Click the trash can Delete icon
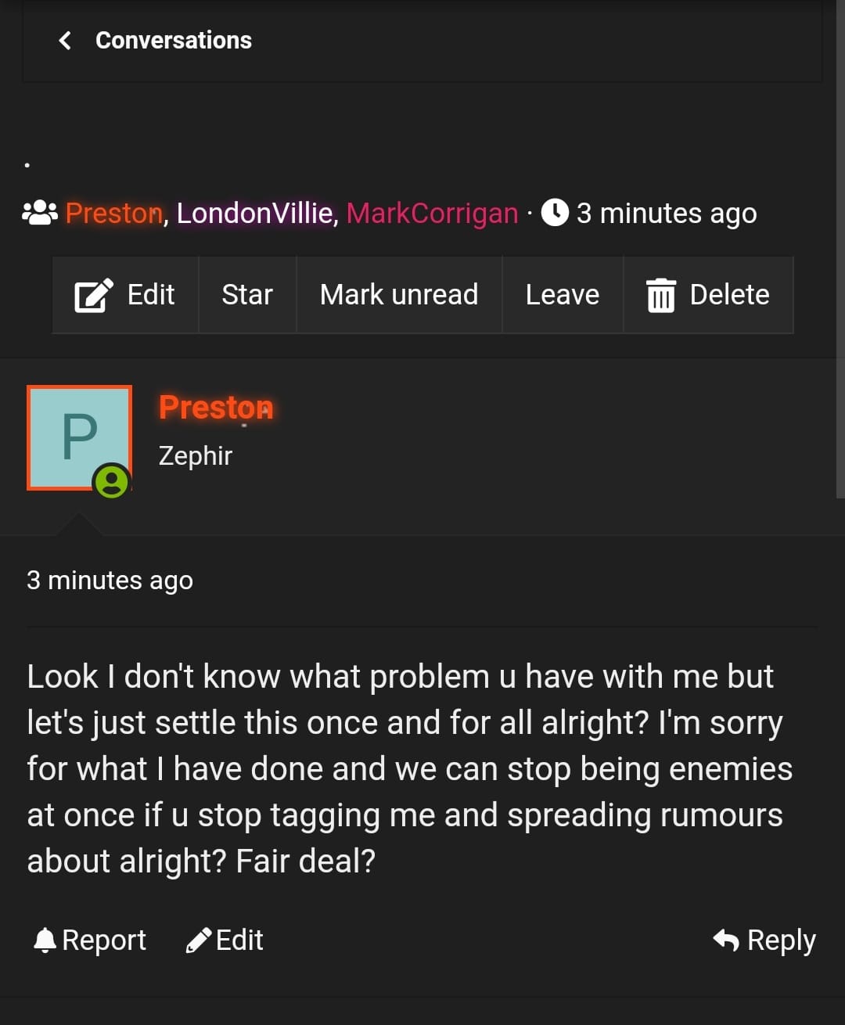845x1025 pixels. [x=661, y=295]
